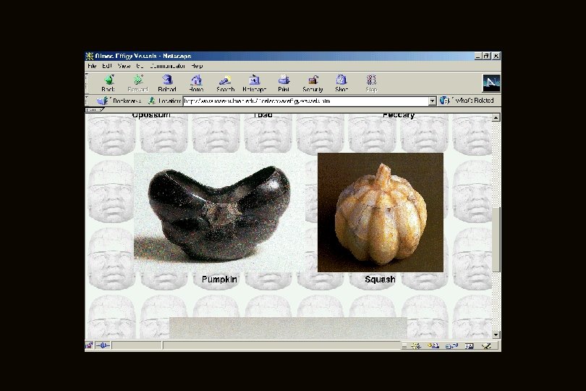The image size is (586, 391).
Task: Click the black Pumpkin vessel image
Action: [220, 213]
